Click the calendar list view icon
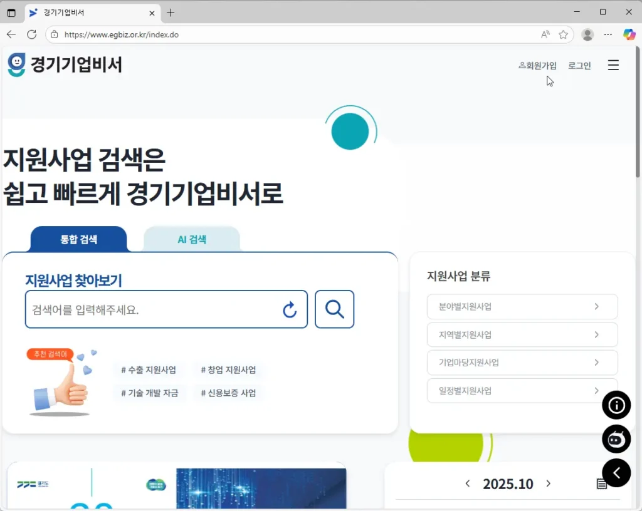642x511 pixels. [601, 484]
